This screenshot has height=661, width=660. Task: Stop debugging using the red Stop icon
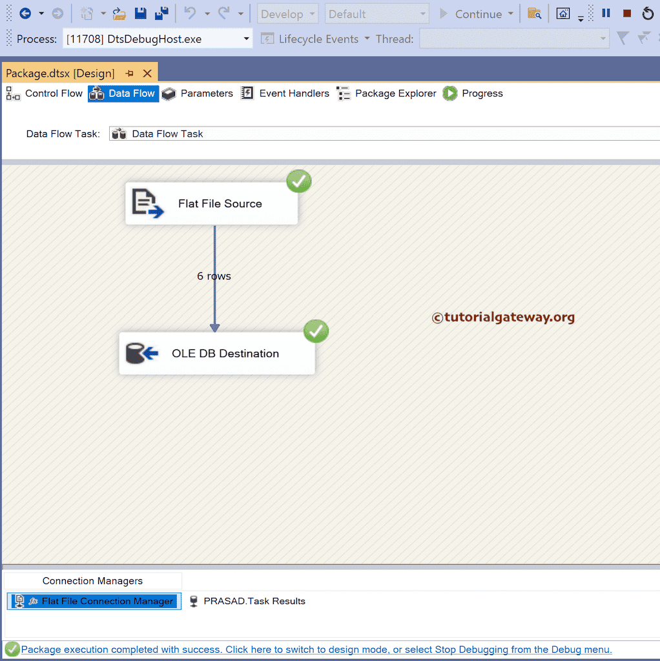(x=626, y=13)
